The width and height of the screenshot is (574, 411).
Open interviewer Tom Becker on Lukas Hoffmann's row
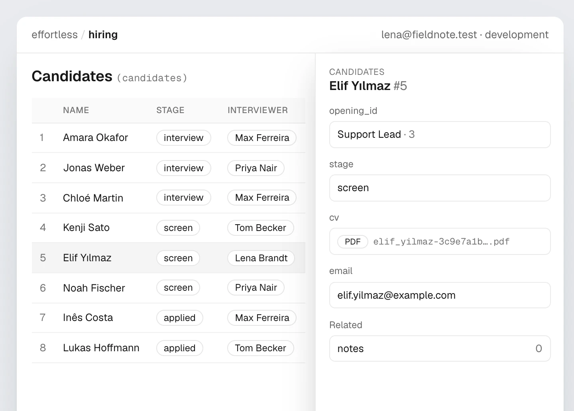click(260, 348)
